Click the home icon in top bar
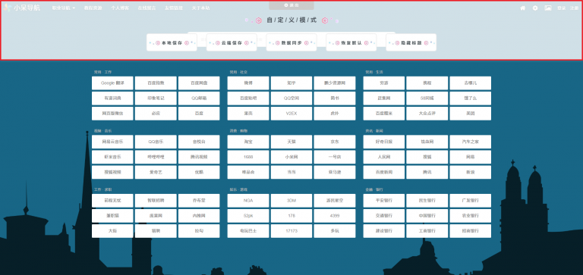Screen dimensions: 583x275 (x=523, y=8)
